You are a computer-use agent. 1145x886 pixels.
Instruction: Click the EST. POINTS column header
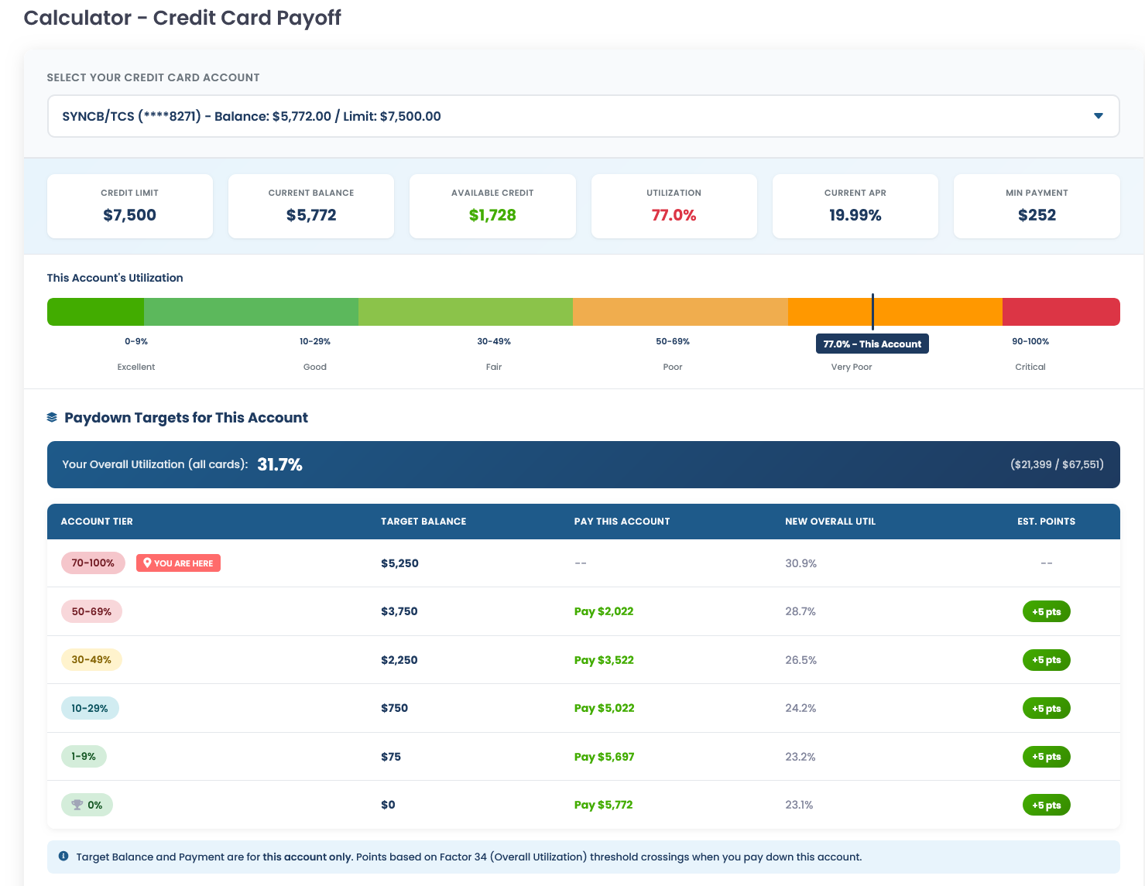1047,521
